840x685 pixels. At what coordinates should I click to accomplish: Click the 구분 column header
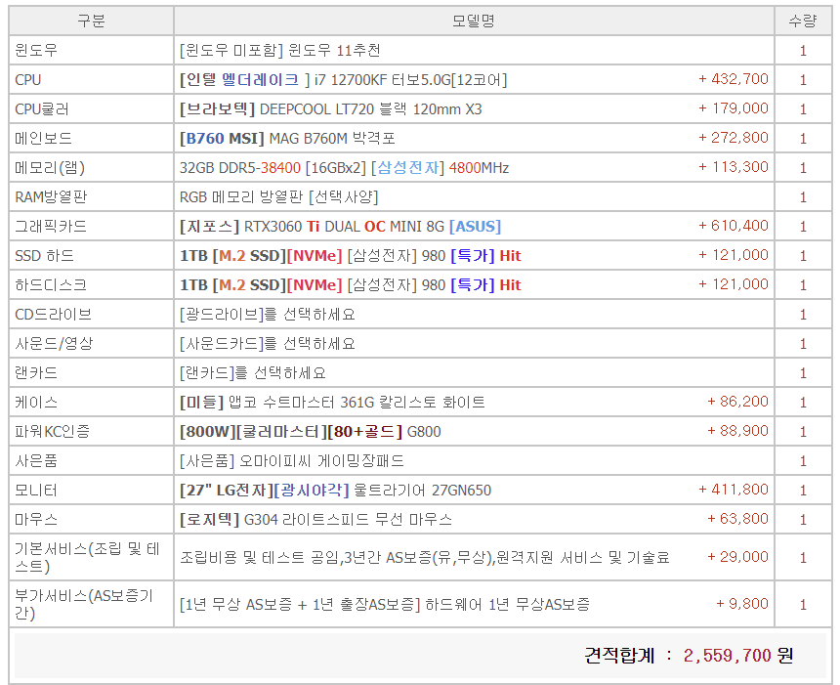(91, 21)
